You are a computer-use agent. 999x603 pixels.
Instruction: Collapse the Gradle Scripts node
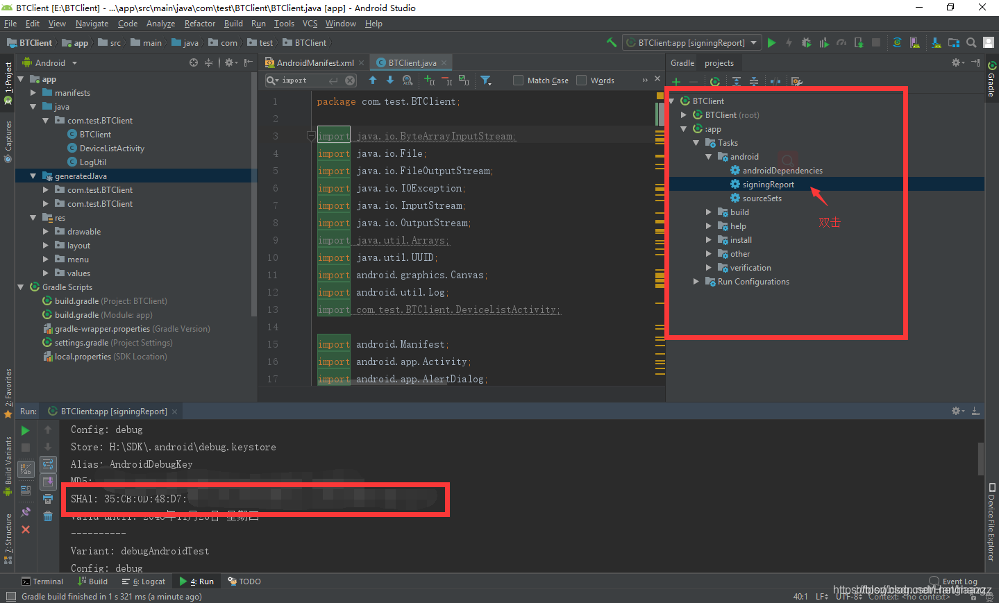tap(20, 287)
